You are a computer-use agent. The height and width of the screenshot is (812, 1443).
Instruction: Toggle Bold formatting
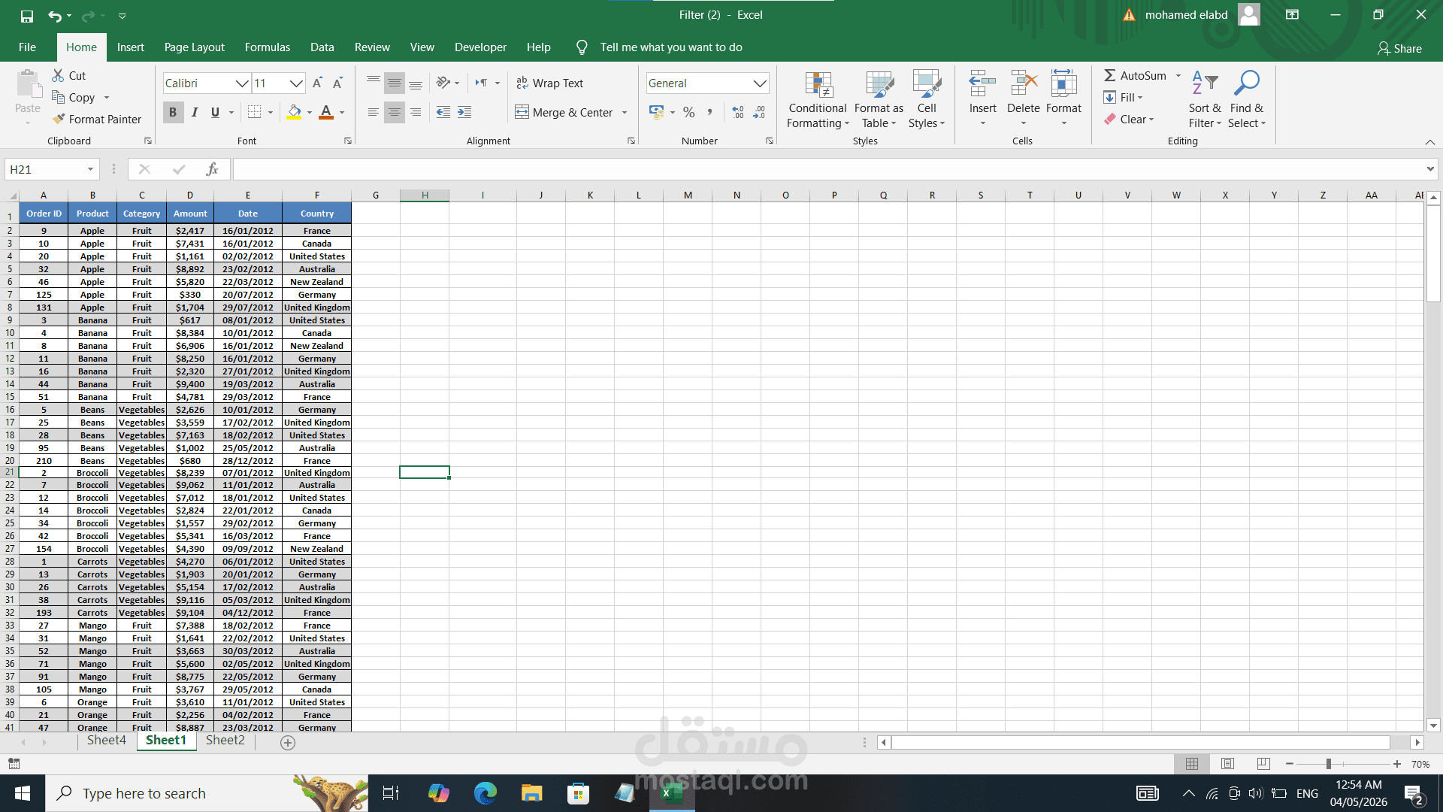[x=173, y=112]
